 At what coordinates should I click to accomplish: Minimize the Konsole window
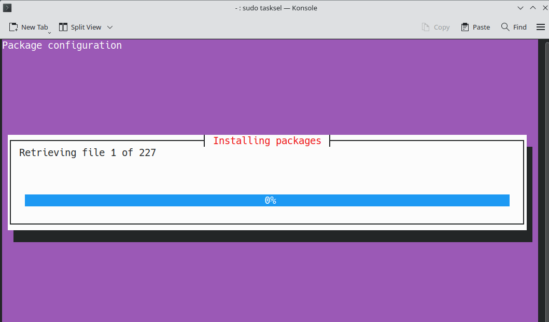click(x=520, y=8)
